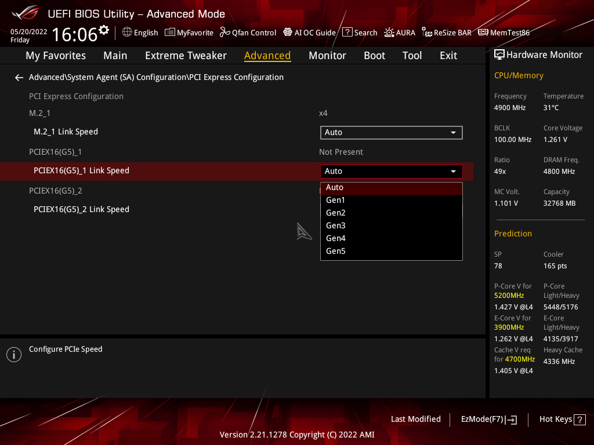
Task: Open the MyFavorite list icon
Action: coord(170,32)
